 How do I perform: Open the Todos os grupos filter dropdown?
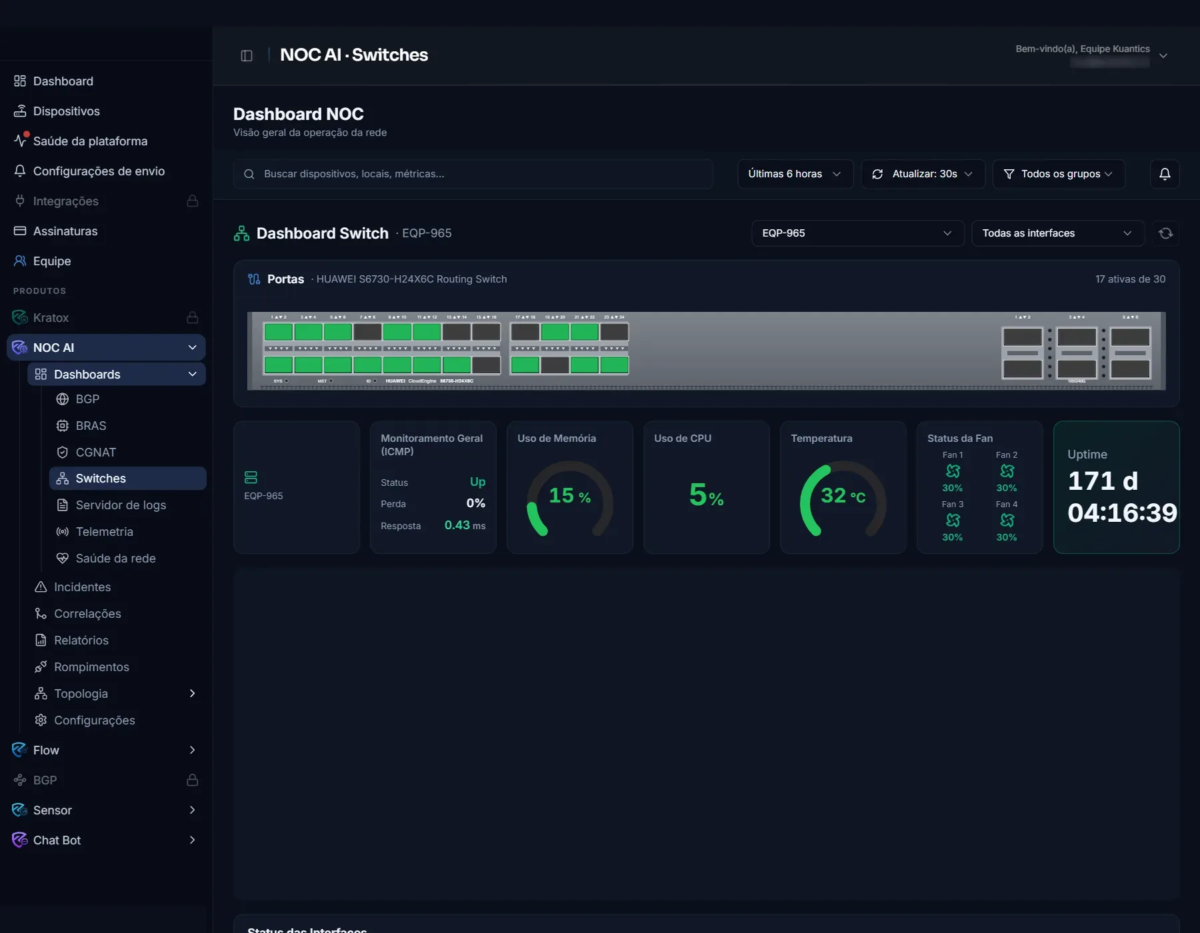pyautogui.click(x=1059, y=174)
